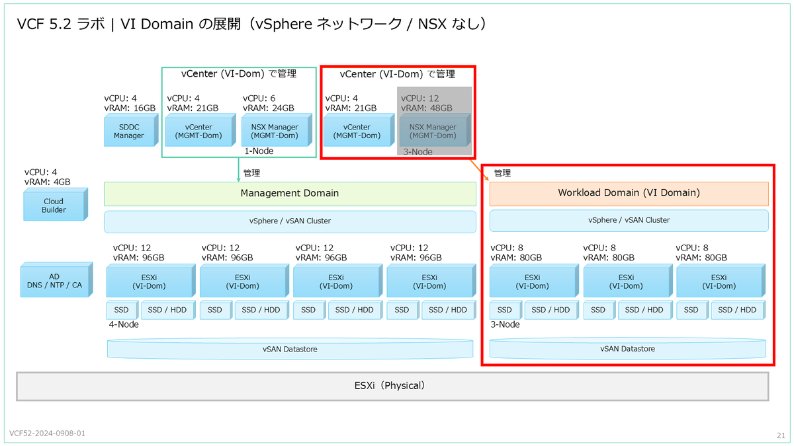
Task: Click 'vCenter (VI-Dom) で管理' heading in red frame
Action: tap(398, 74)
